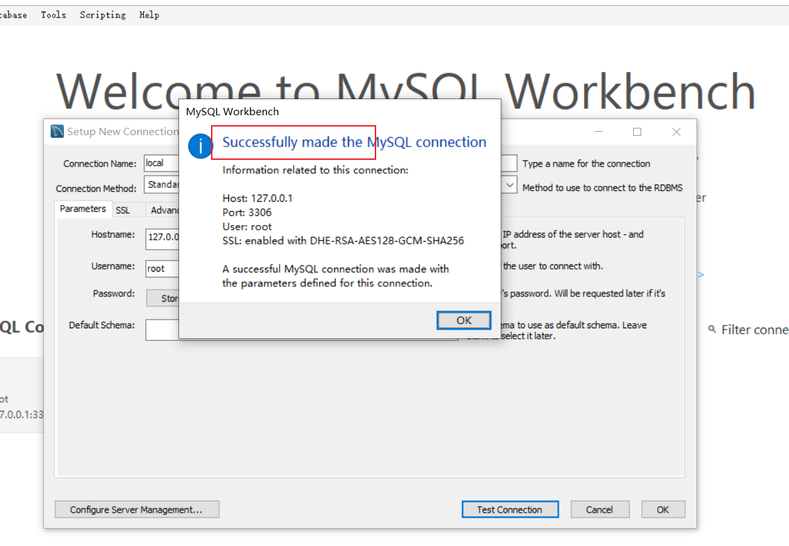Click Cancel in Setup New Connection window
Image resolution: width=789 pixels, height=546 pixels.
pos(599,509)
